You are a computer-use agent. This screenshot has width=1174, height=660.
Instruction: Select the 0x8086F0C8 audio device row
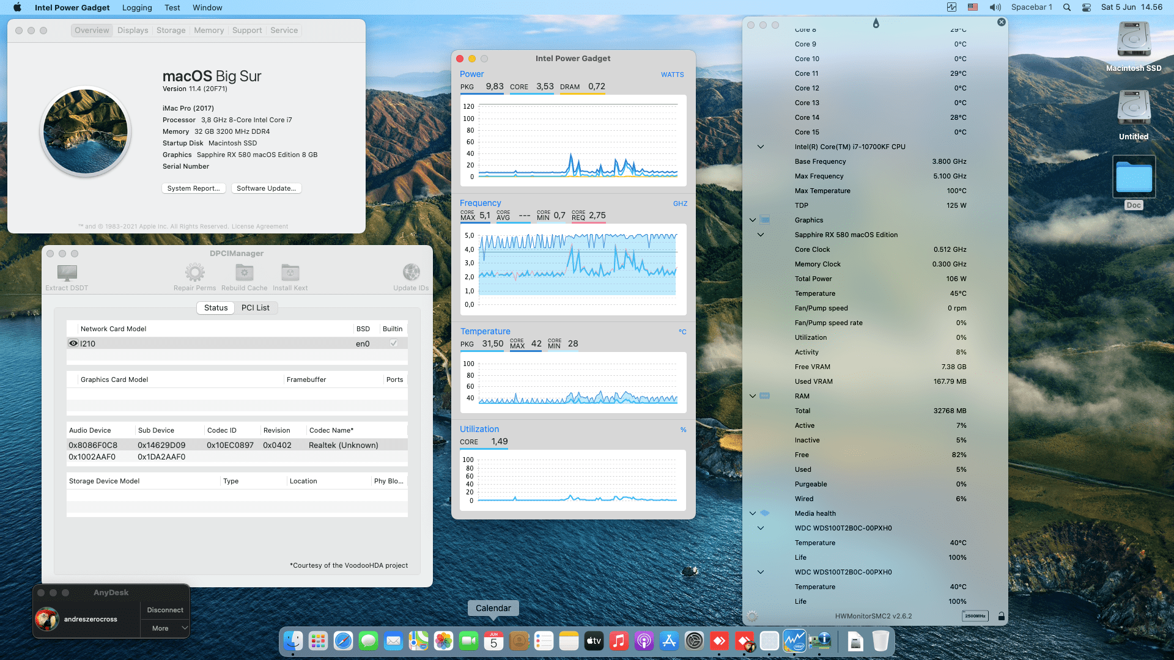point(237,445)
